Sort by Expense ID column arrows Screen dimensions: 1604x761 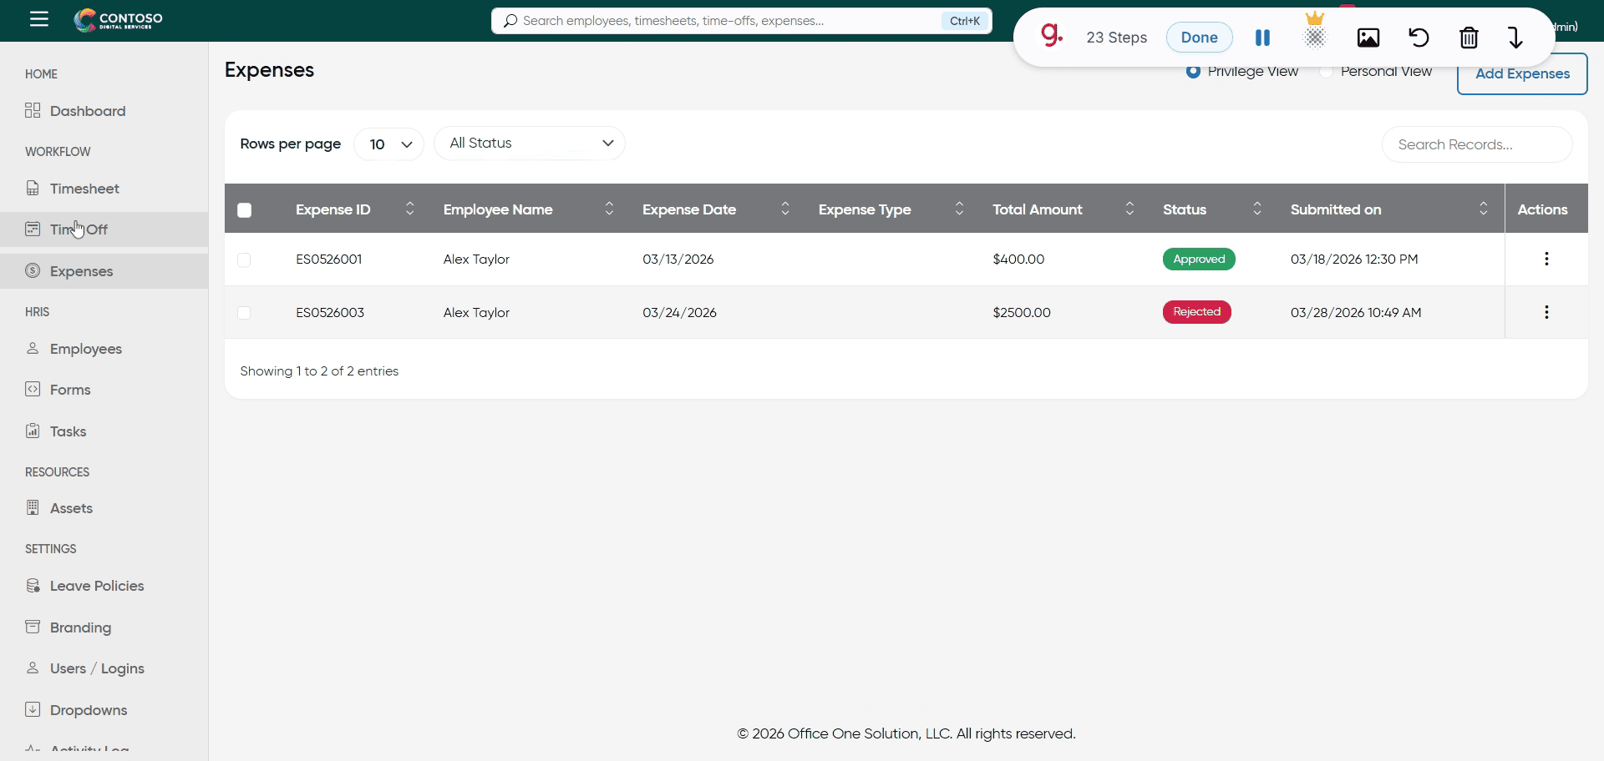tap(409, 209)
